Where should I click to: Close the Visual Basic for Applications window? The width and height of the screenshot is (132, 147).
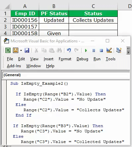[x=123, y=41]
